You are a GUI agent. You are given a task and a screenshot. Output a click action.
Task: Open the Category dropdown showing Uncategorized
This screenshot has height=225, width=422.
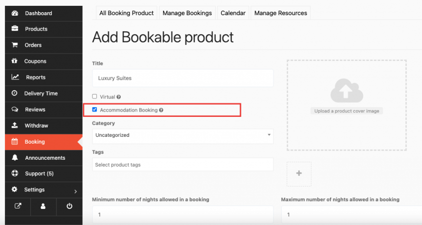coord(183,135)
